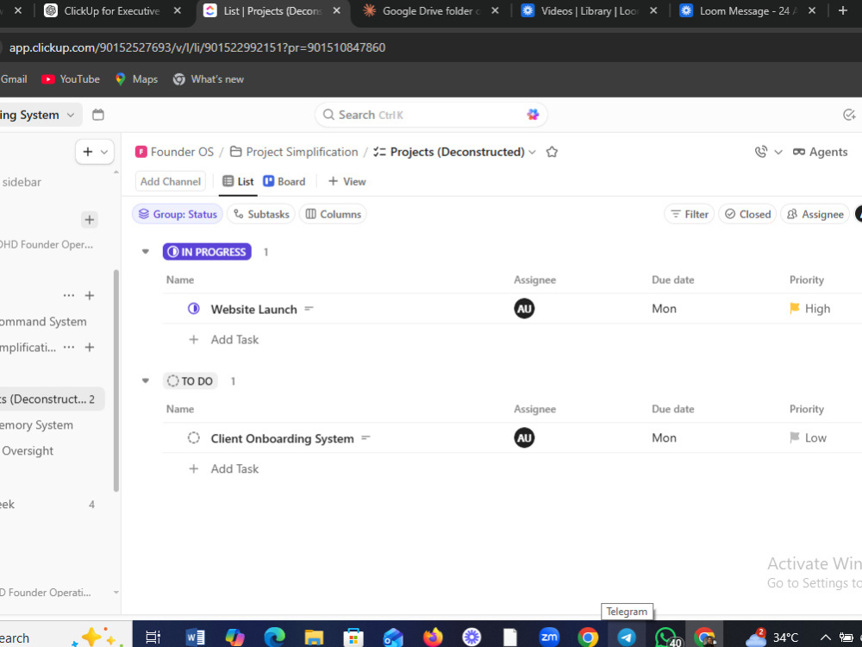Open Microsoft Word from the taskbar
This screenshot has width=862, height=647.
click(196, 638)
